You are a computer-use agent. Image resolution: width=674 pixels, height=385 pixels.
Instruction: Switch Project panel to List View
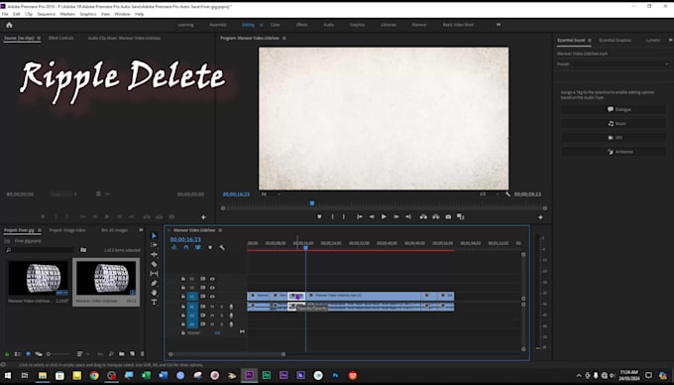click(18, 354)
